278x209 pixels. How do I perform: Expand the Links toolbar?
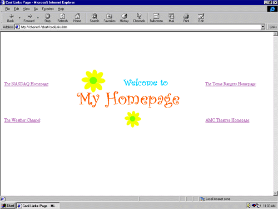273,27
